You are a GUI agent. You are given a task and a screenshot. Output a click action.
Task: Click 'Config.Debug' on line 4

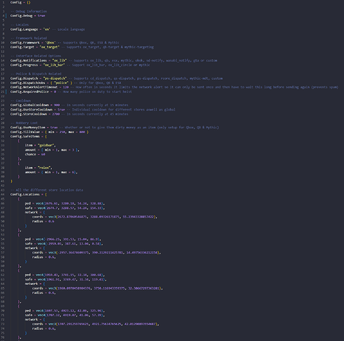[21, 16]
